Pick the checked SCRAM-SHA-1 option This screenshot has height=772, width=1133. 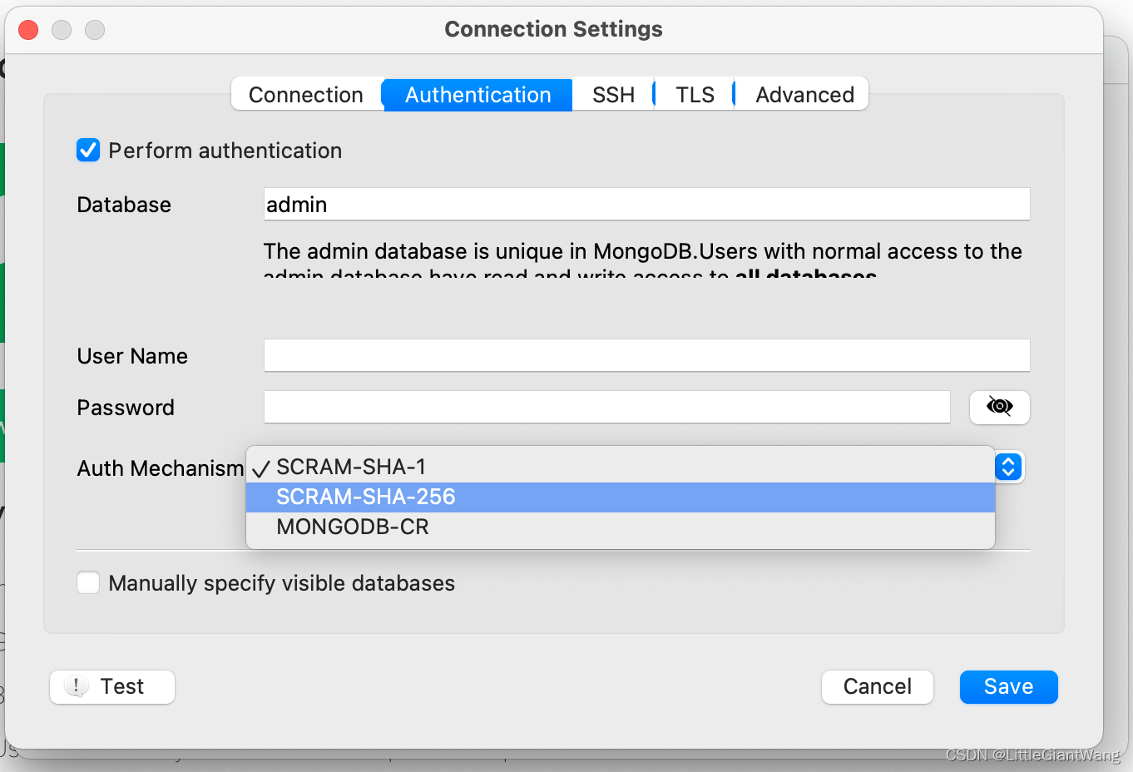click(x=351, y=467)
